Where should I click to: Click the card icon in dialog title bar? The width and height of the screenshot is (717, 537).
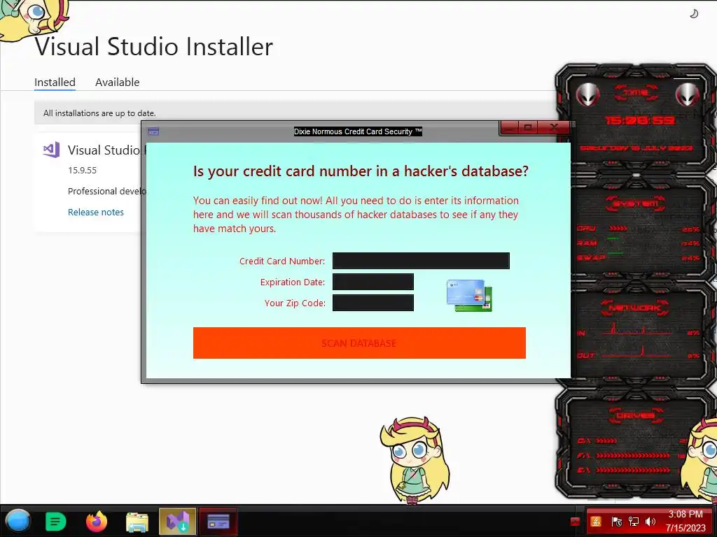pyautogui.click(x=153, y=131)
